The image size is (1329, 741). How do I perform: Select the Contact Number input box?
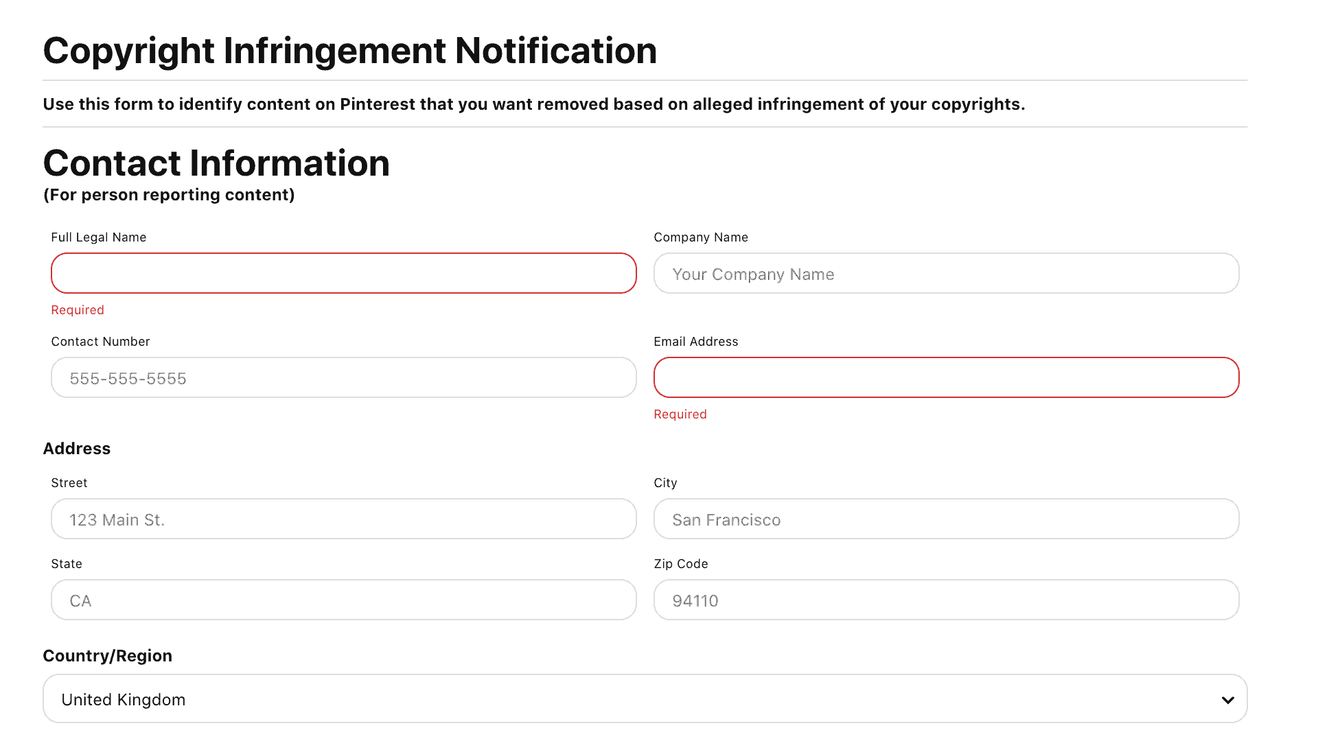coord(344,377)
